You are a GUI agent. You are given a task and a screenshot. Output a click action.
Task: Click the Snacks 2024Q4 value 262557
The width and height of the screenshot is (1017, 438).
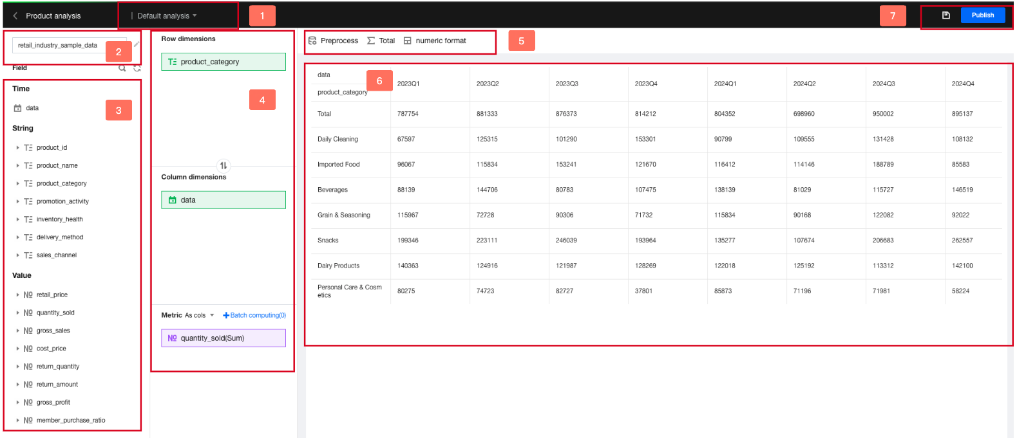[962, 241]
